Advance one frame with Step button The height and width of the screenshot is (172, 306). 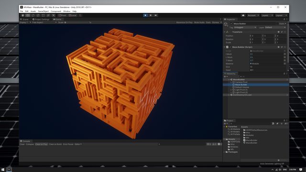[x=156, y=15]
